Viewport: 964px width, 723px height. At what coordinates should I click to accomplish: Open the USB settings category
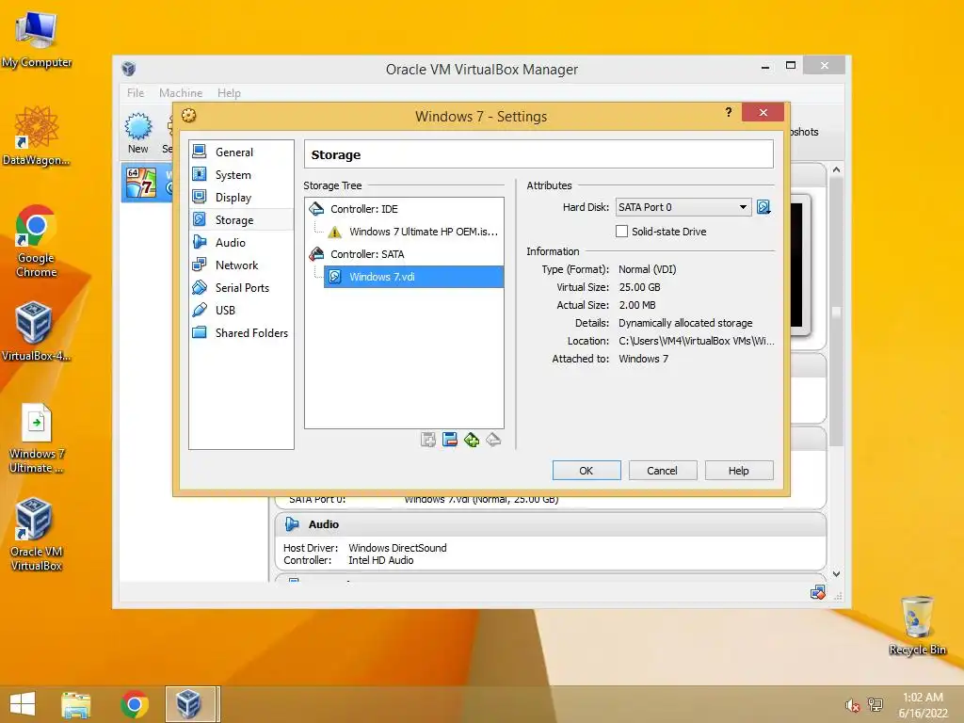[x=241, y=310]
